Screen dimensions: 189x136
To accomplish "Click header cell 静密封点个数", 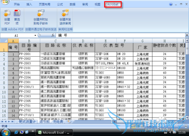I will tap(164, 47).
